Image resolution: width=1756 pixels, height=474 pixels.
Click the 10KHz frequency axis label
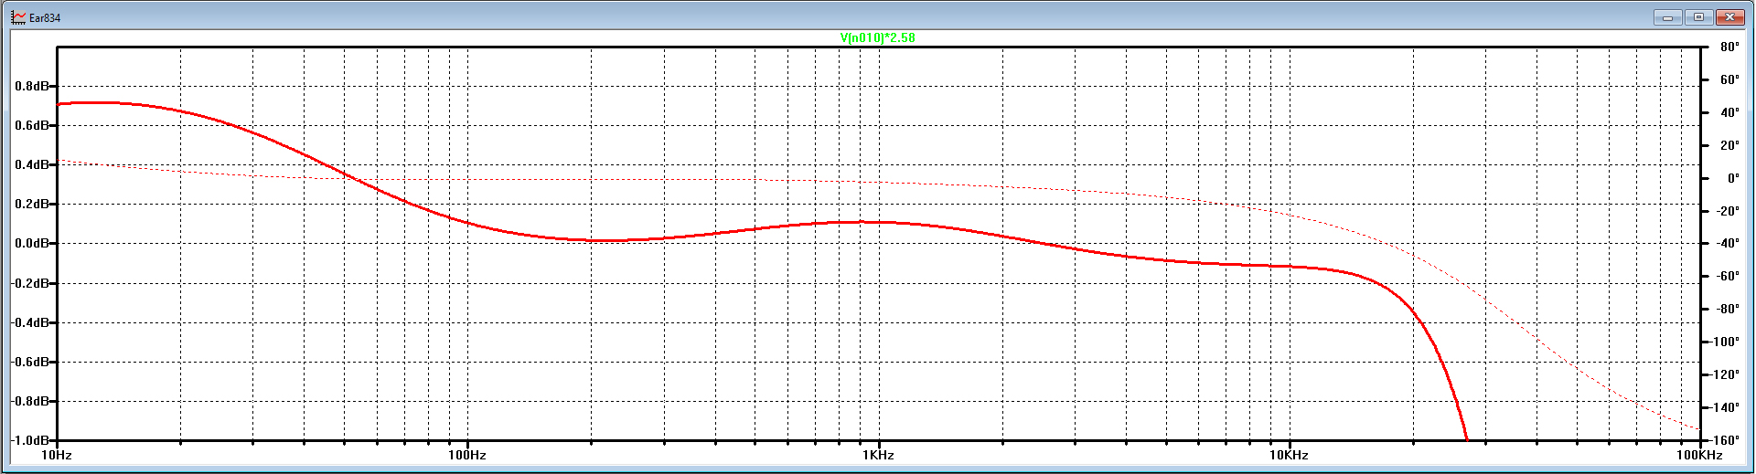(x=1289, y=455)
